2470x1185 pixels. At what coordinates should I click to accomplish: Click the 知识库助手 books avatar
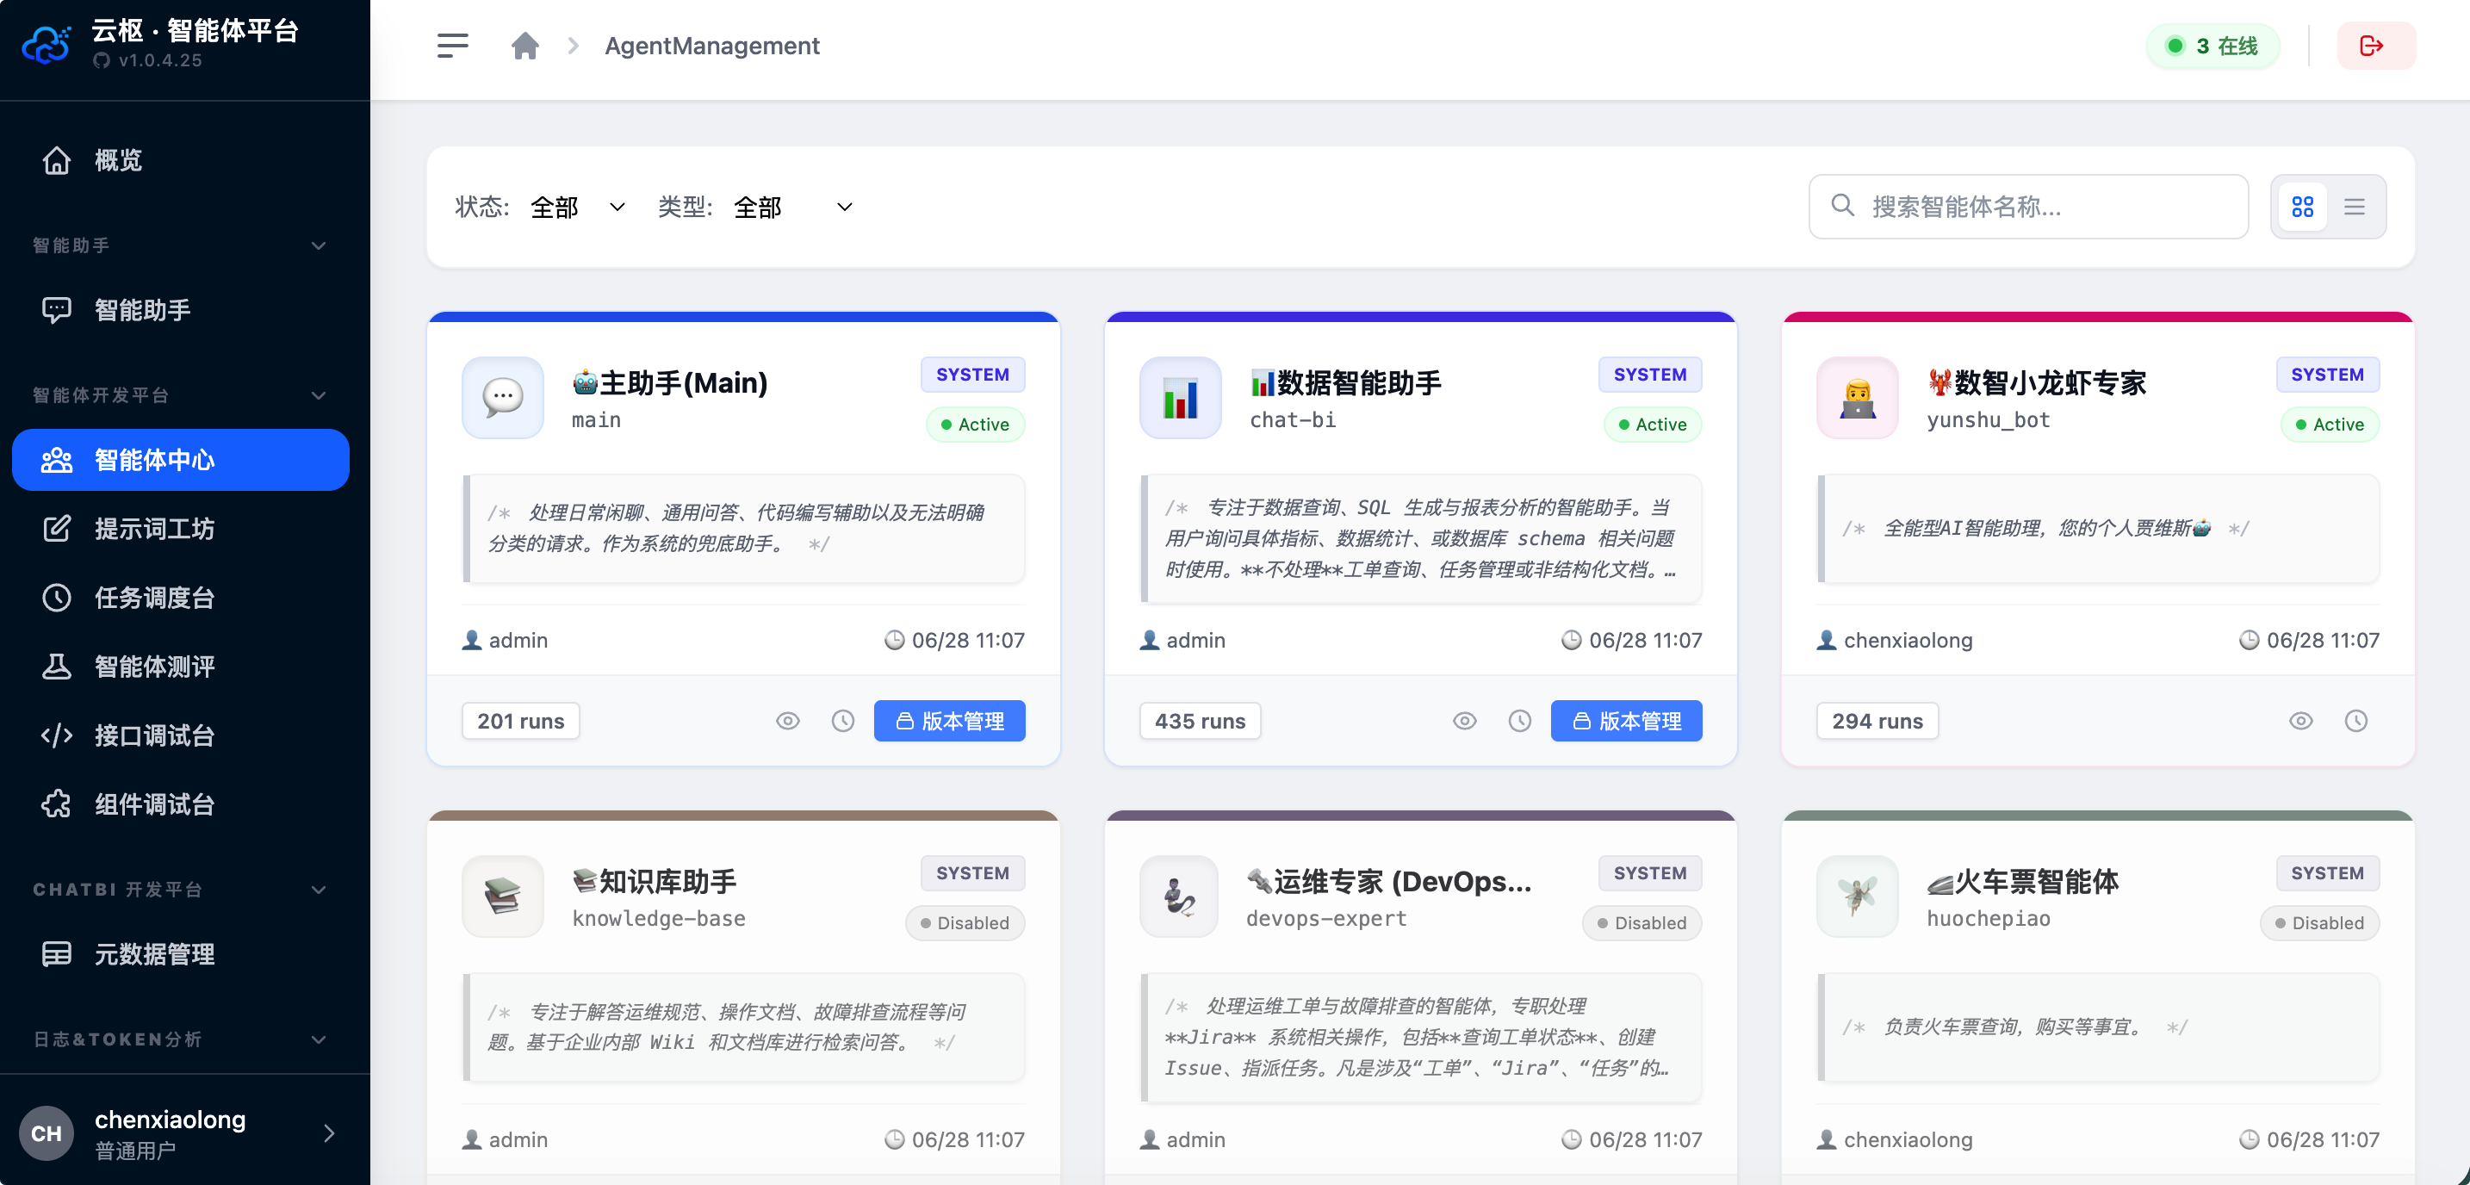[x=502, y=896]
